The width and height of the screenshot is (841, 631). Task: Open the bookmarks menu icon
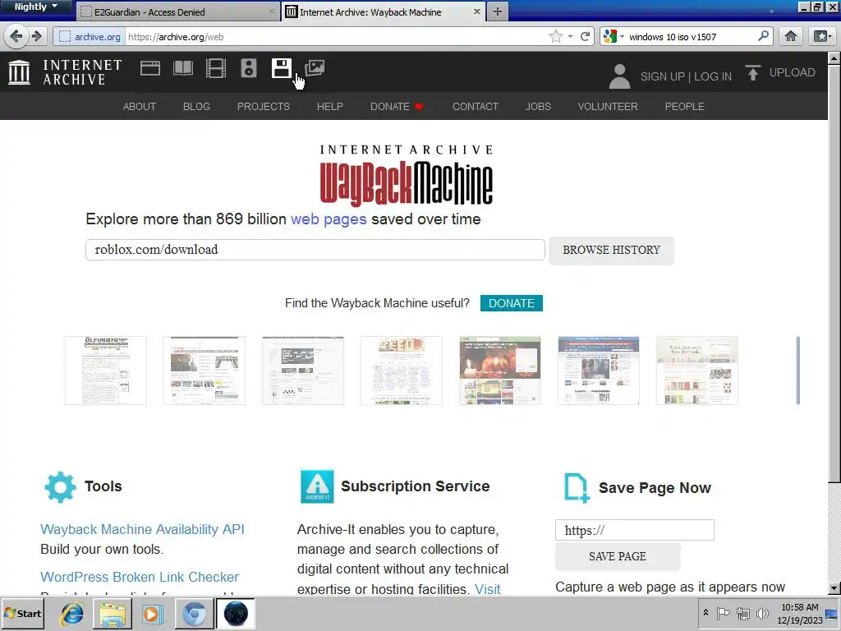pyautogui.click(x=821, y=36)
